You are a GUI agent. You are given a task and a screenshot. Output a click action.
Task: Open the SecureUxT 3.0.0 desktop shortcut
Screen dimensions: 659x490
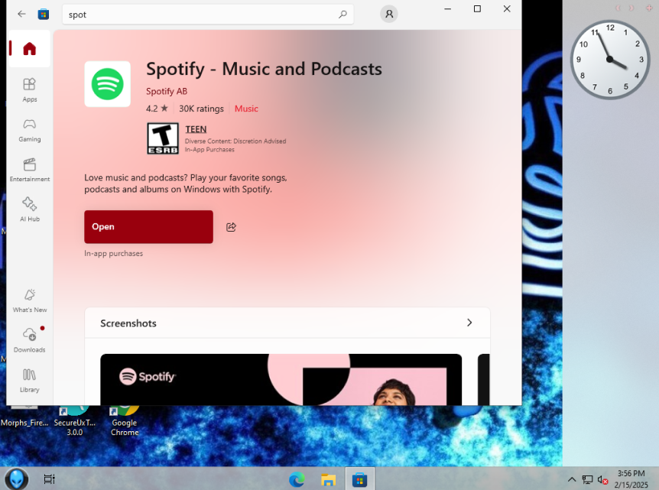tap(75, 422)
